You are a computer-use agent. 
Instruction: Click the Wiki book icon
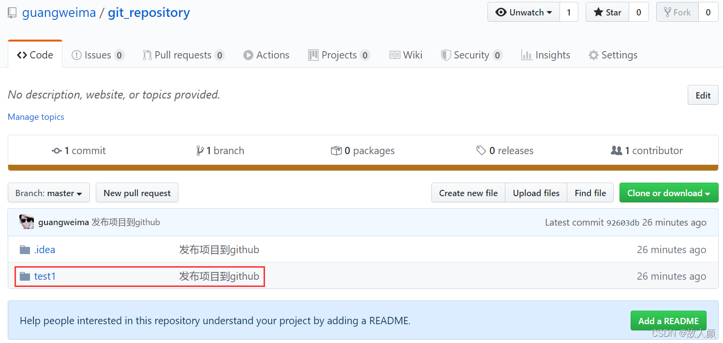[395, 55]
